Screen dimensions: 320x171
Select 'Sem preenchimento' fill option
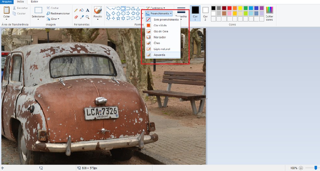click(x=163, y=20)
